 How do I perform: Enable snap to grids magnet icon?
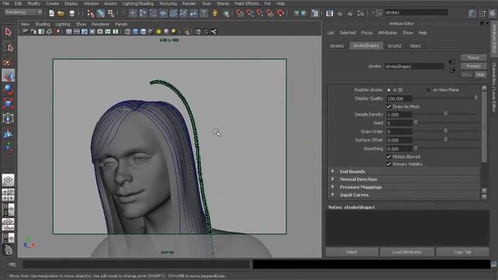[x=240, y=13]
